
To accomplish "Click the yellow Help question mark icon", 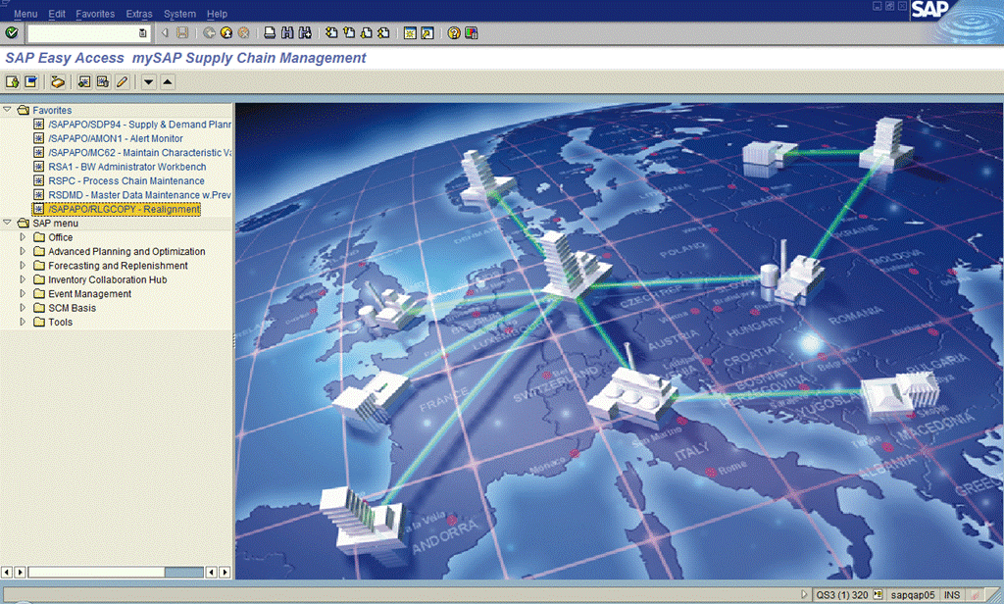I will 454,32.
